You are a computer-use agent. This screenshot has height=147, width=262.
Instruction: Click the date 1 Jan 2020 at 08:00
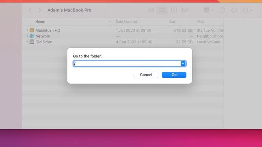133,30
